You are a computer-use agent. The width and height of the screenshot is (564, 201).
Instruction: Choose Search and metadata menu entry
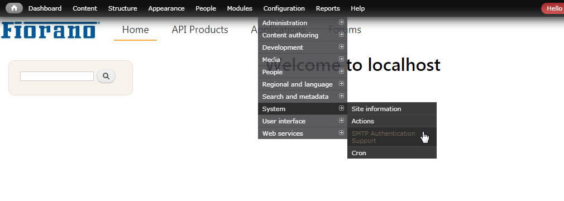click(x=303, y=97)
